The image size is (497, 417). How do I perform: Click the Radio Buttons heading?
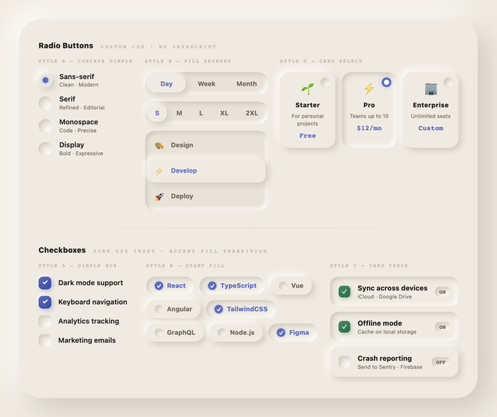point(66,45)
